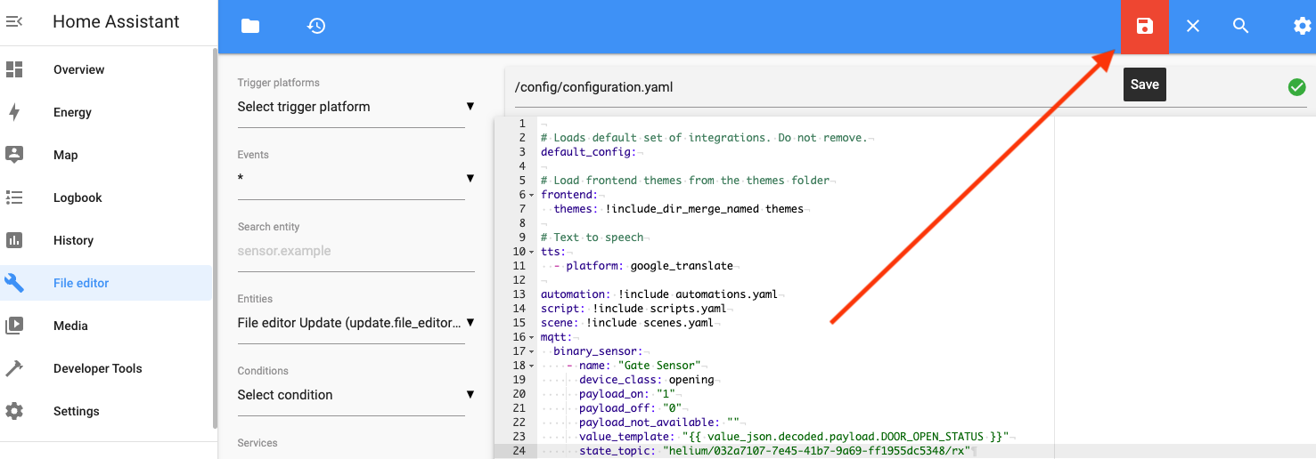Click the Save file icon
This screenshot has height=459, width=1316.
1144,27
